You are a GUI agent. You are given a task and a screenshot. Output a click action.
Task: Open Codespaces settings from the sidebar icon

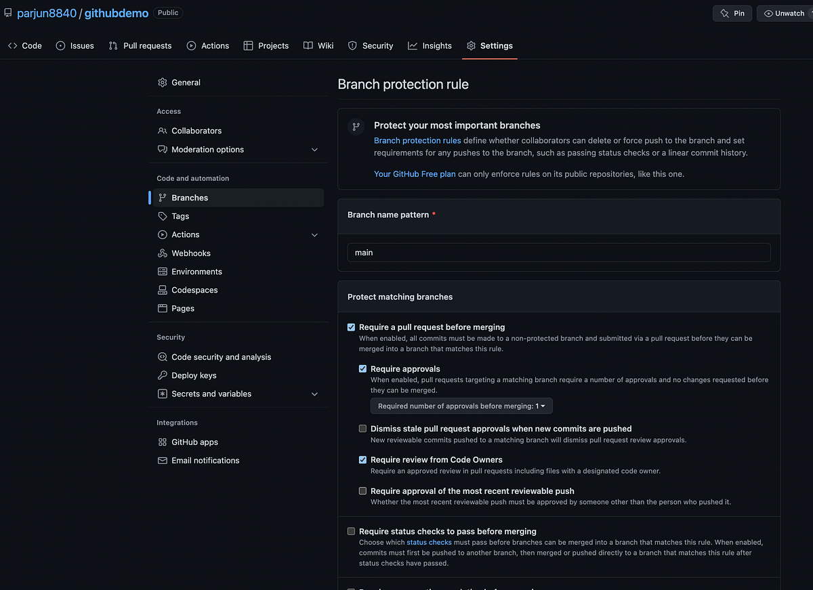click(163, 289)
